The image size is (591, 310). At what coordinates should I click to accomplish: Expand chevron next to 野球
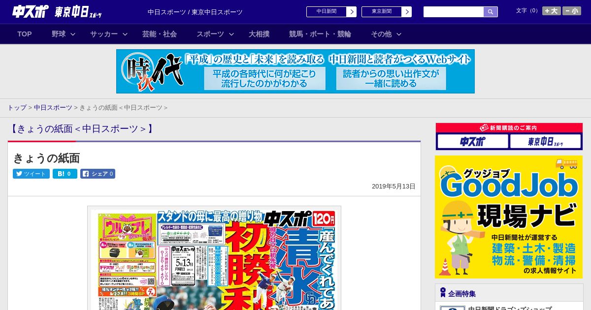click(73, 34)
